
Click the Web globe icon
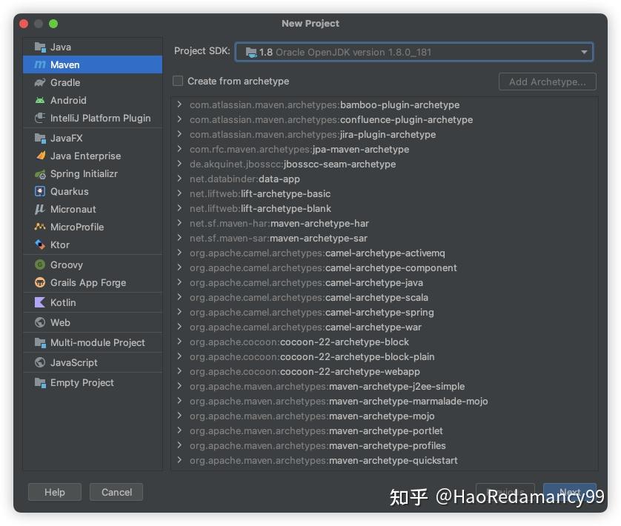coord(40,322)
